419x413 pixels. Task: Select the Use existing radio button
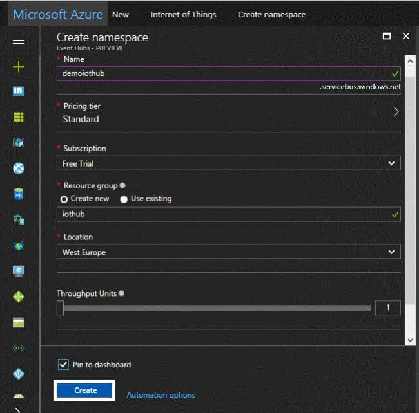pyautogui.click(x=124, y=199)
